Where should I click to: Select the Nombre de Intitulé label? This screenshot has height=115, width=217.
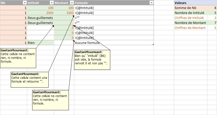(x=191, y=13)
